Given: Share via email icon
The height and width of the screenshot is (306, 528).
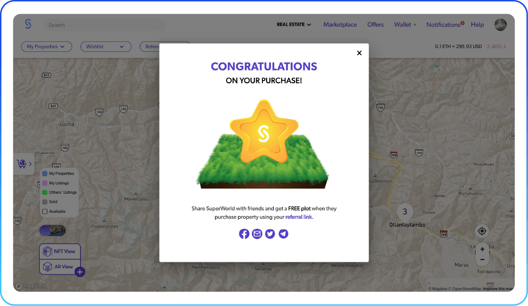Looking at the screenshot, I should tap(257, 234).
